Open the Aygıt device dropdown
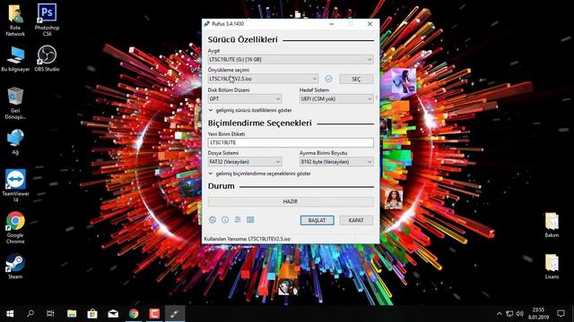 [x=291, y=60]
